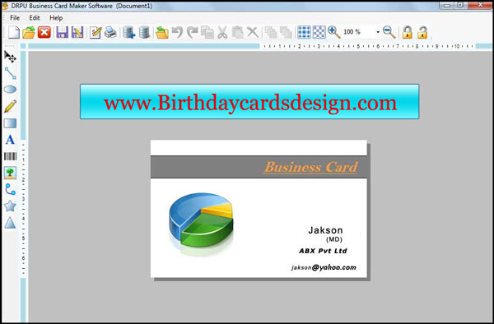Pick the Pencil tool

pos(10,106)
